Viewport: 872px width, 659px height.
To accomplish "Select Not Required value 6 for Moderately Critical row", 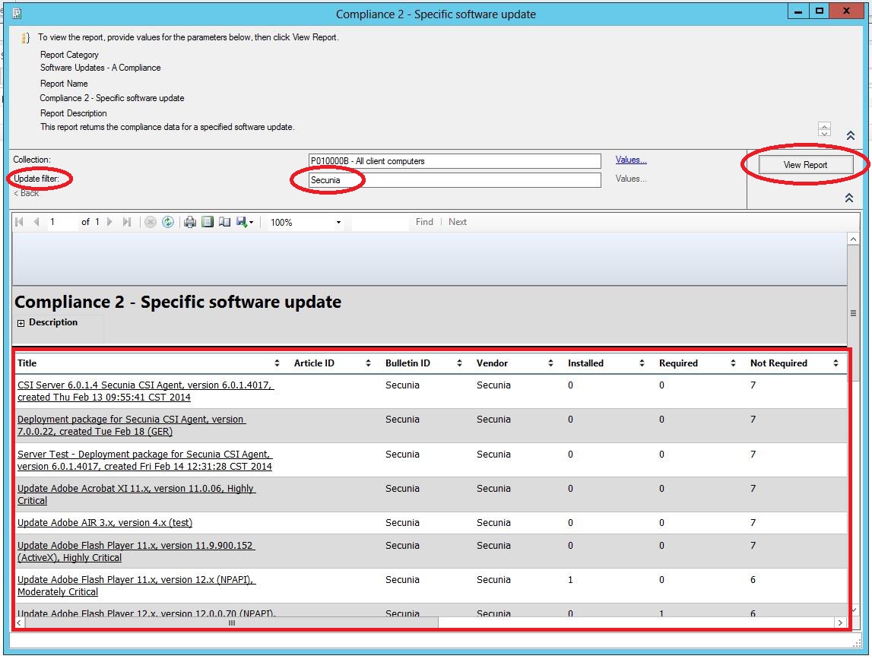I will pyautogui.click(x=753, y=579).
